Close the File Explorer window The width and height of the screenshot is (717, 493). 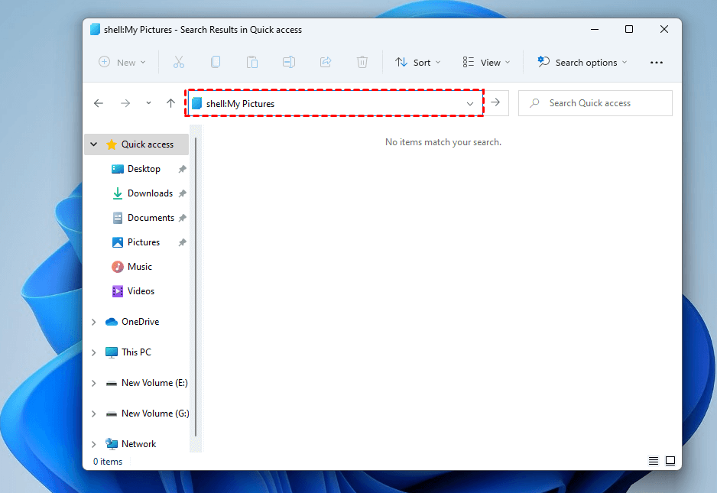[x=664, y=29]
